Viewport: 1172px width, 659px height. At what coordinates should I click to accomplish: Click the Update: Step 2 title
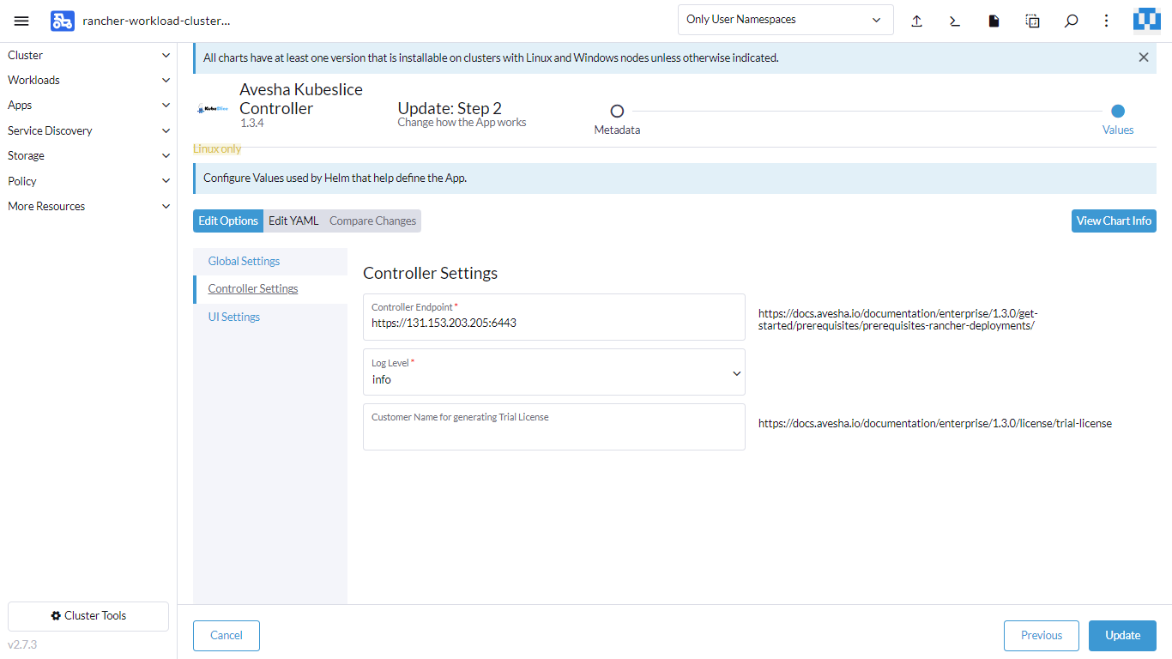[x=450, y=108]
